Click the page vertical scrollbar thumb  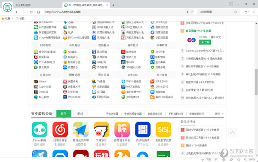(x=256, y=82)
